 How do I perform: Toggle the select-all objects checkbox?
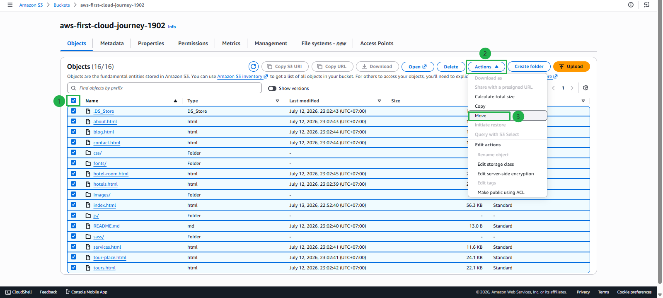73,100
